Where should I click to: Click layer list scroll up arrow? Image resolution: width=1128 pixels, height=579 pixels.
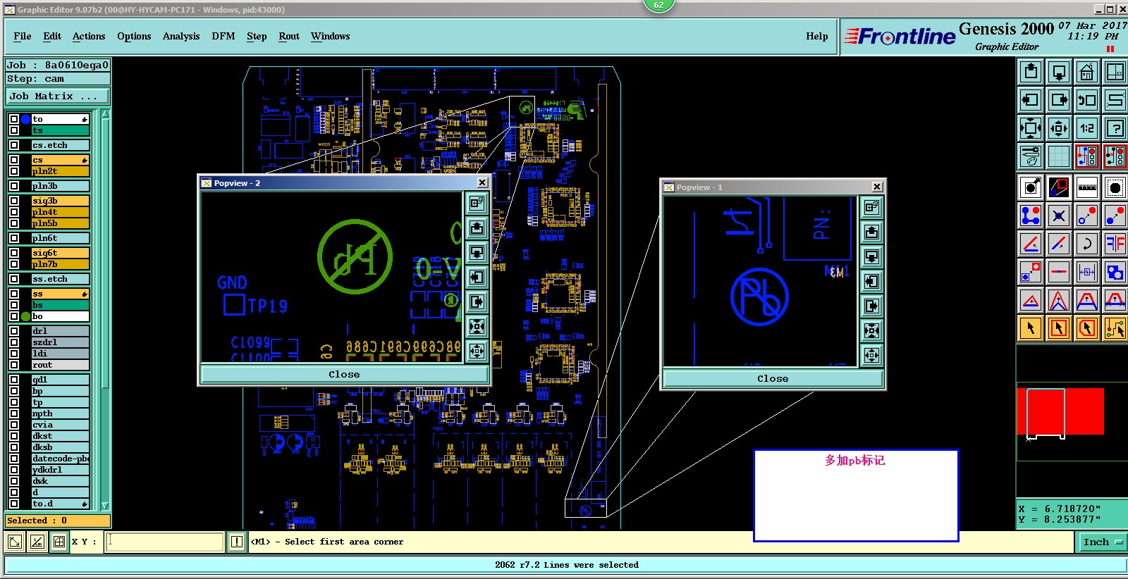(x=105, y=114)
